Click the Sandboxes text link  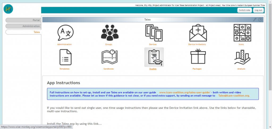pos(109,69)
